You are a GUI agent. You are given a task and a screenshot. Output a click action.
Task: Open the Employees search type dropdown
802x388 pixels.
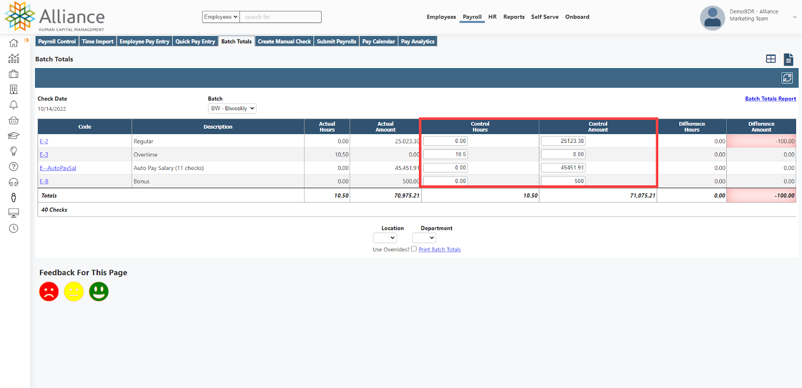click(x=221, y=17)
